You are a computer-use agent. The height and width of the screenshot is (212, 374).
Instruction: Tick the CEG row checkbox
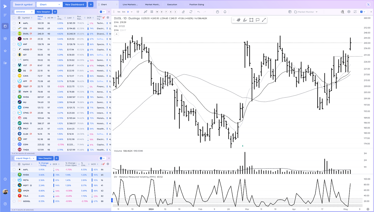(14, 28)
